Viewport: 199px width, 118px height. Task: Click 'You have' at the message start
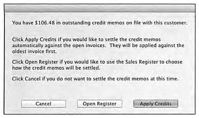click(23, 23)
